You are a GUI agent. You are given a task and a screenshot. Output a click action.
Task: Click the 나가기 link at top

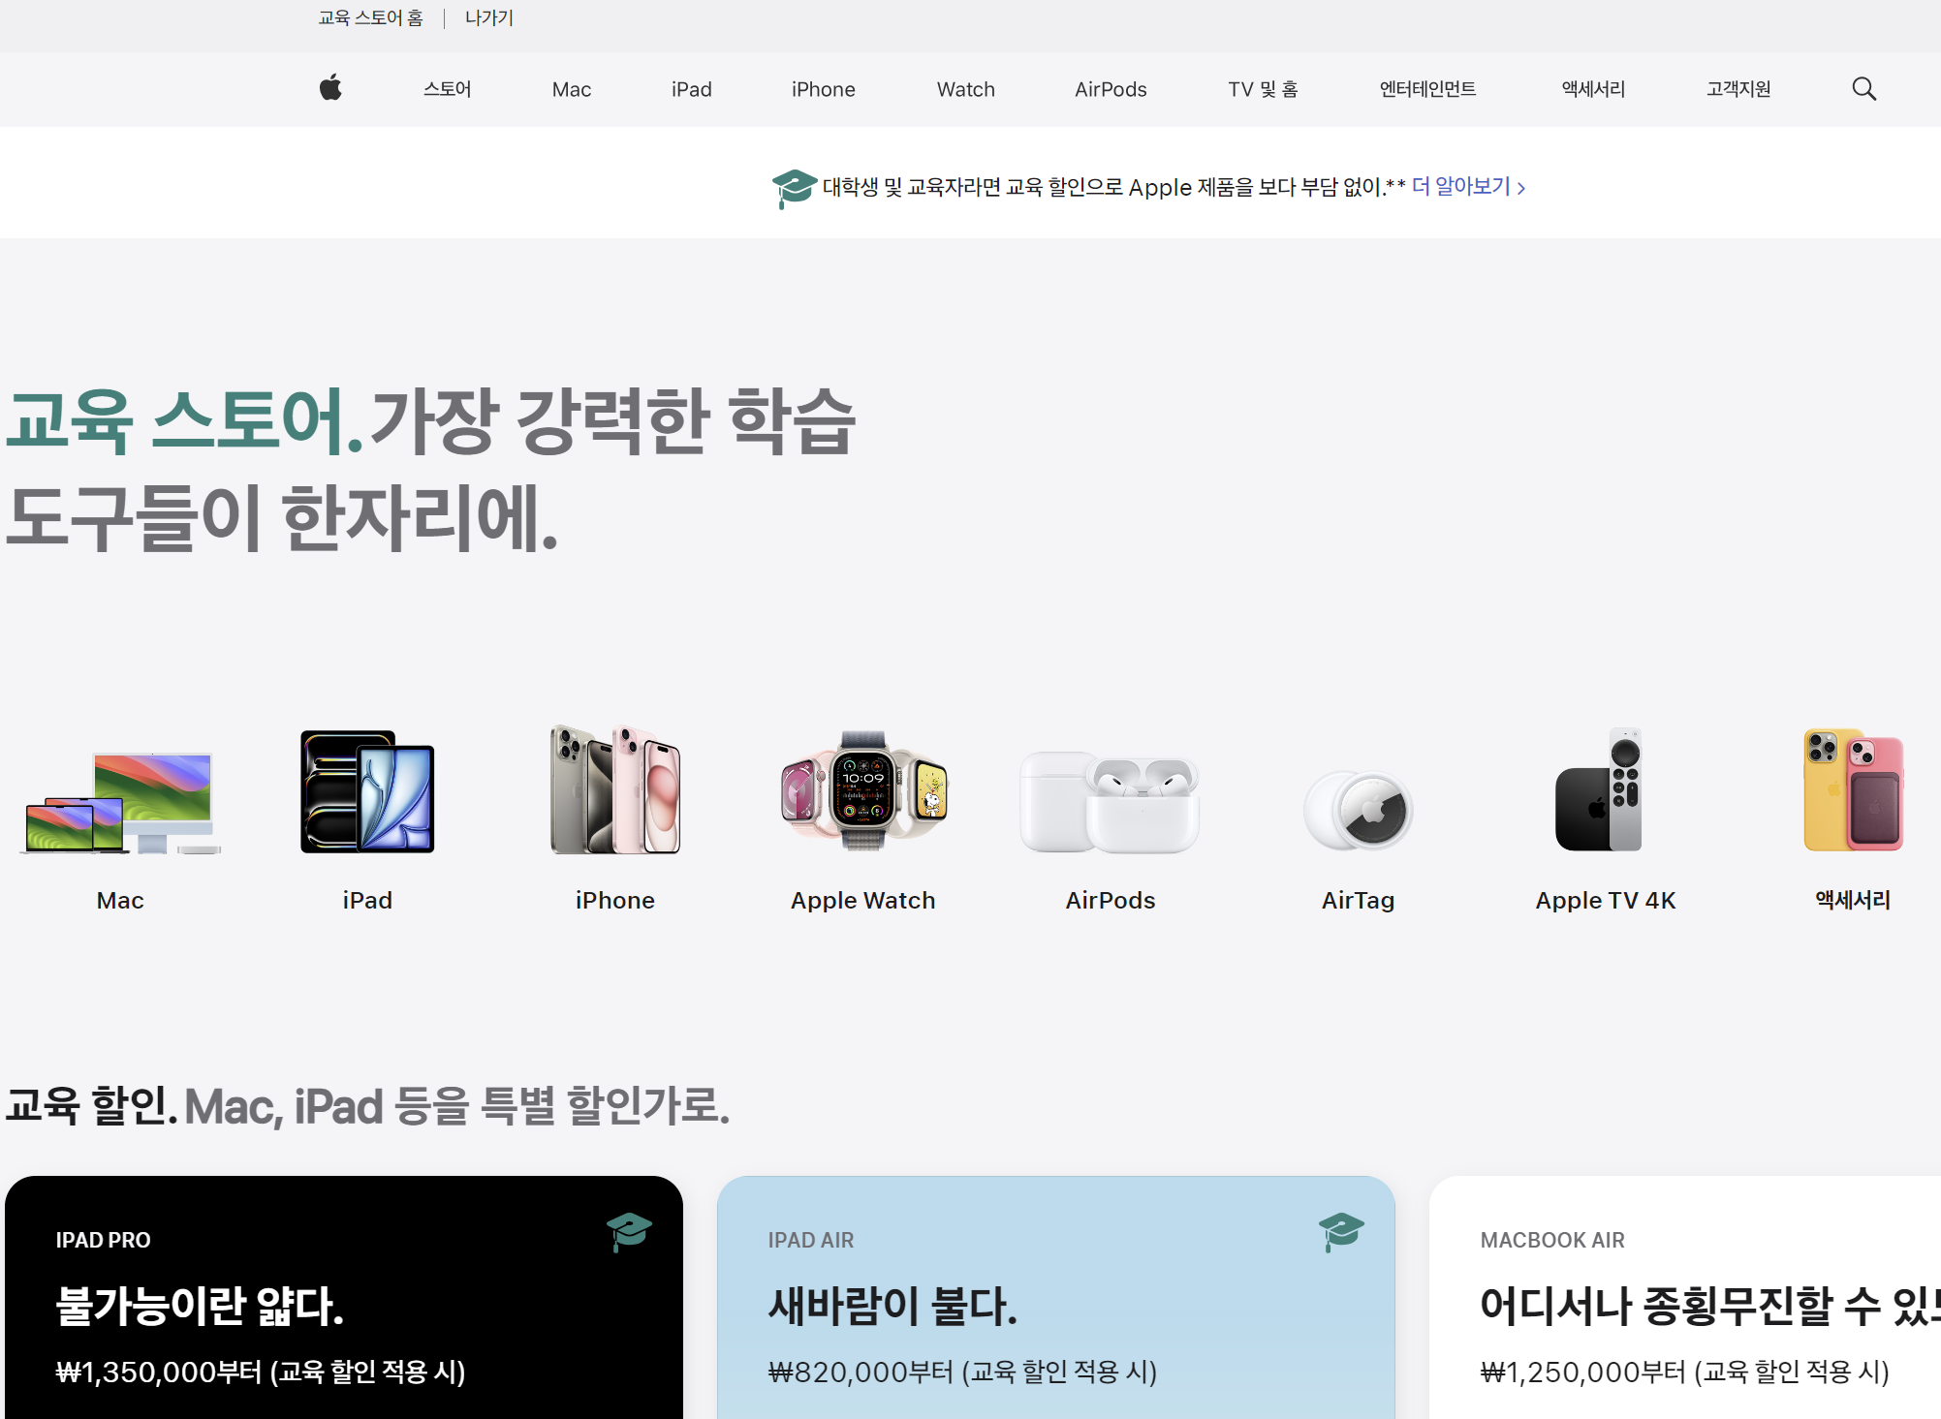(488, 17)
